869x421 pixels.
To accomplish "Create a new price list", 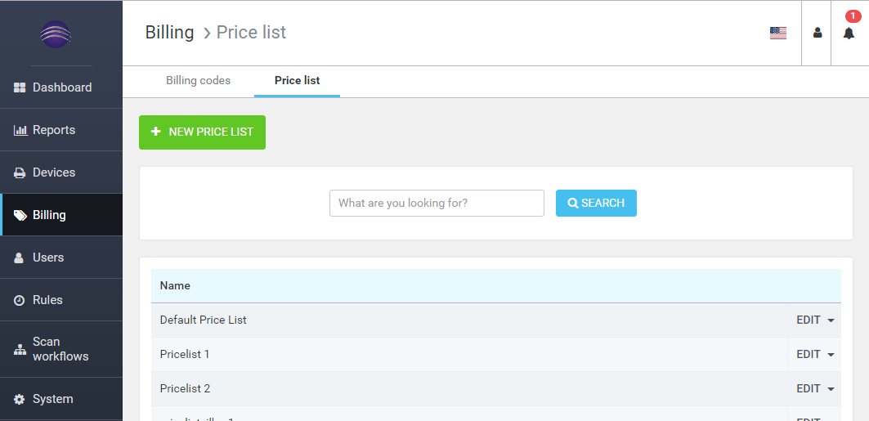I will pyautogui.click(x=202, y=132).
